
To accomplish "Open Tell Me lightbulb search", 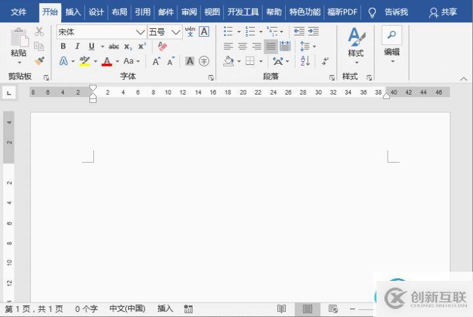I will point(372,12).
